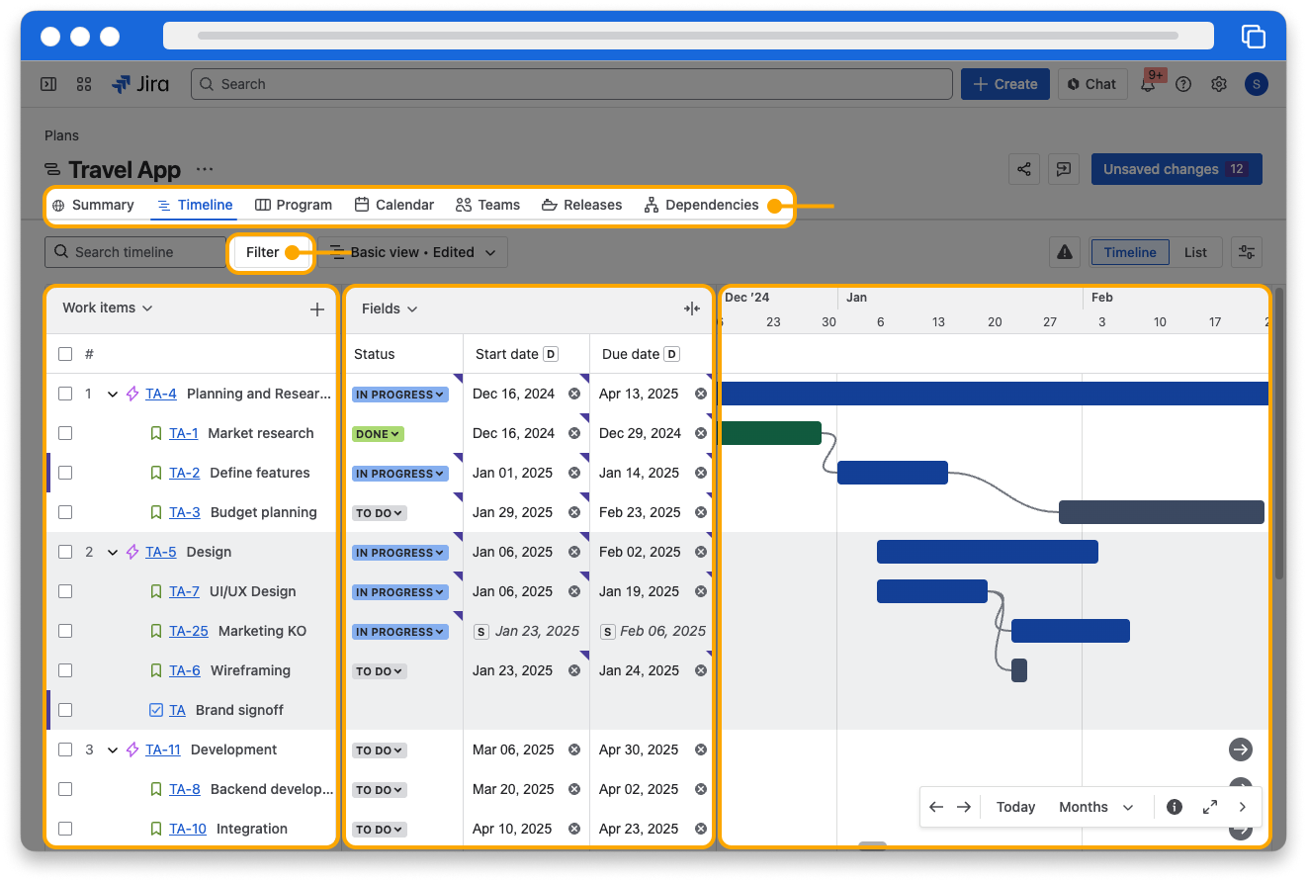This screenshot has width=1307, height=882.
Task: Collapse the TA-11 Development group
Action: tap(113, 750)
